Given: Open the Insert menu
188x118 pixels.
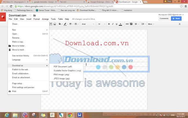Looking at the screenshot, I should [29, 19].
